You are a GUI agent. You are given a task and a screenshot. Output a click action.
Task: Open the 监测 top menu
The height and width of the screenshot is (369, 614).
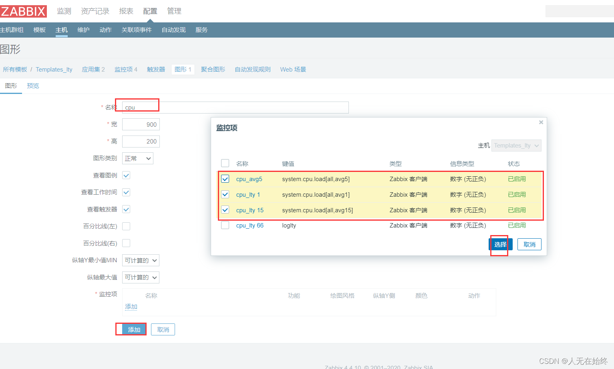tap(64, 11)
